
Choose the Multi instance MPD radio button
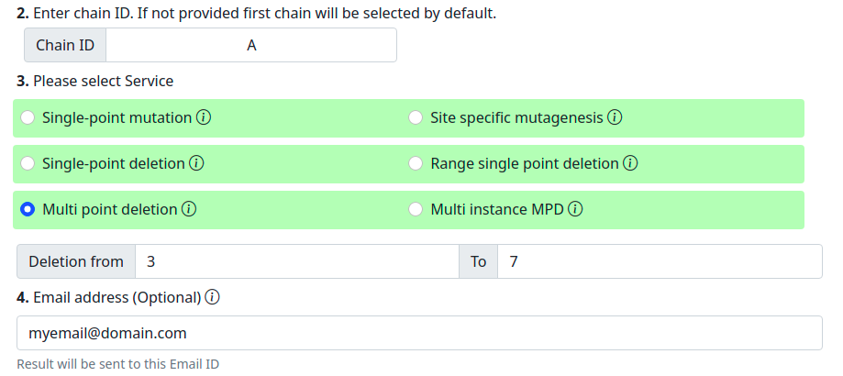pyautogui.click(x=415, y=209)
